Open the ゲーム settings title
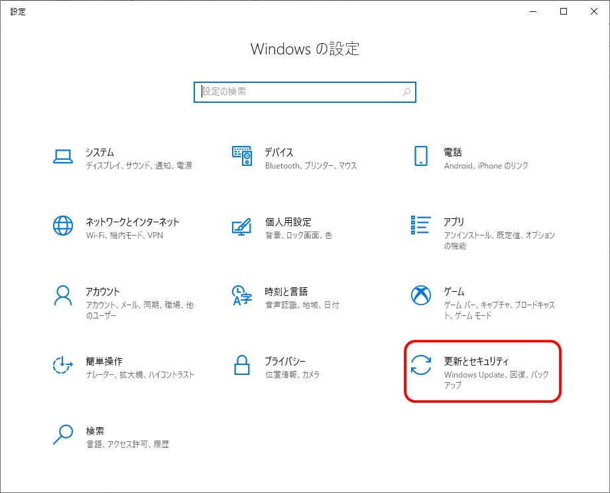This screenshot has height=493, width=610. (454, 291)
